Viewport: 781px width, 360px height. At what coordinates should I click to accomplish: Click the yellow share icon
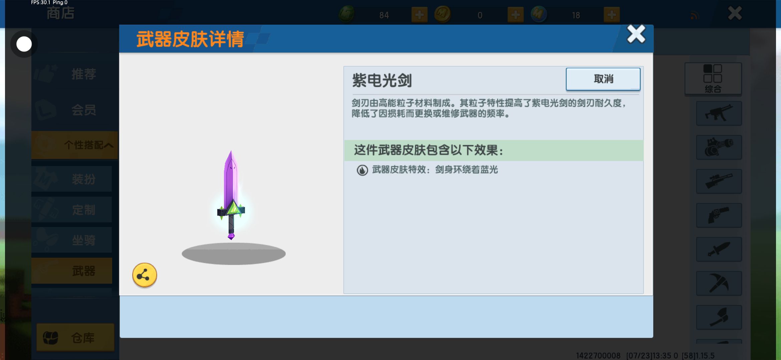coord(145,275)
